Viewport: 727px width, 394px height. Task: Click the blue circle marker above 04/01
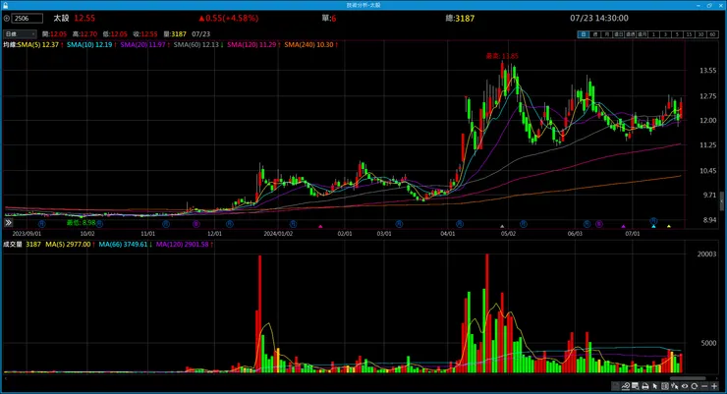point(460,224)
